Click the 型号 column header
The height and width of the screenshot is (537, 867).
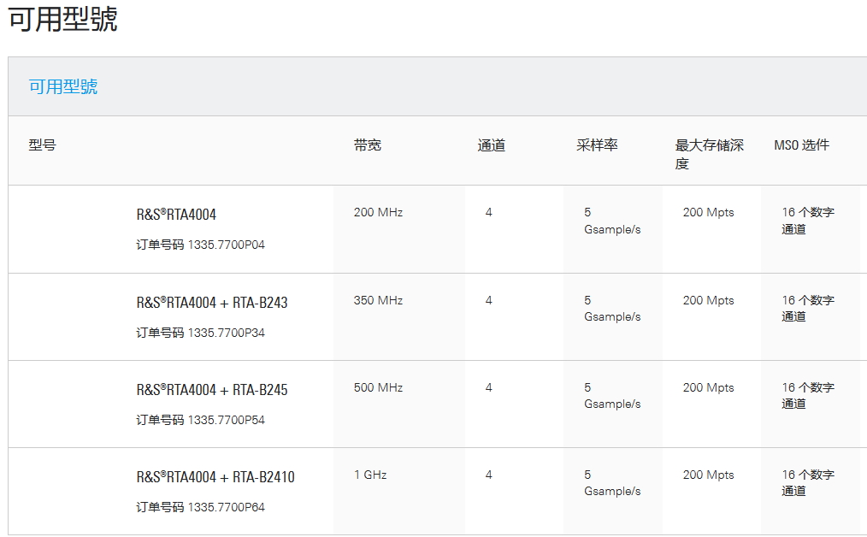pyautogui.click(x=42, y=145)
